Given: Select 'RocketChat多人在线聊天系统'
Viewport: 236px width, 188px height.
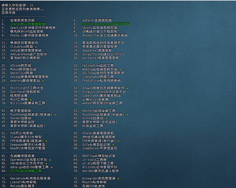Looking at the screenshot, I should [105, 35].
